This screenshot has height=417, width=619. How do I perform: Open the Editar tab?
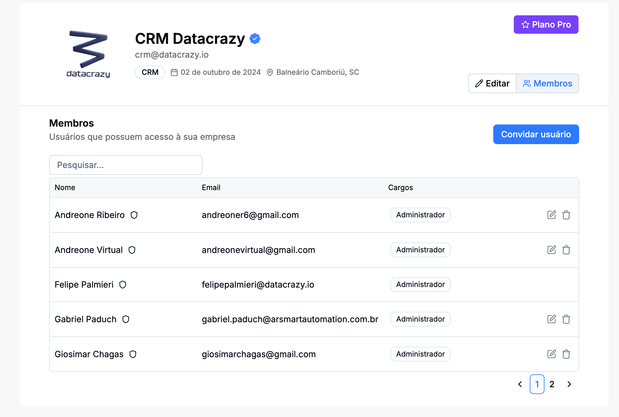coord(492,83)
